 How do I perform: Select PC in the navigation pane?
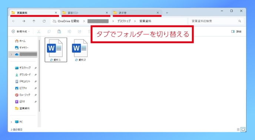19,122
